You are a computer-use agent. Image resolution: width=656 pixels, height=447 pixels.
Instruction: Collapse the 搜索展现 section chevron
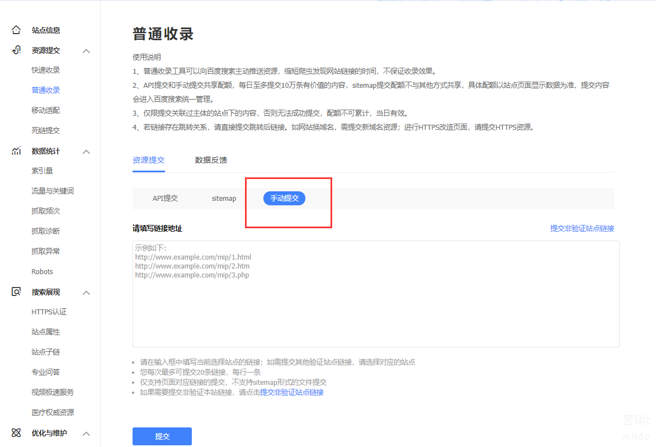tap(86, 293)
